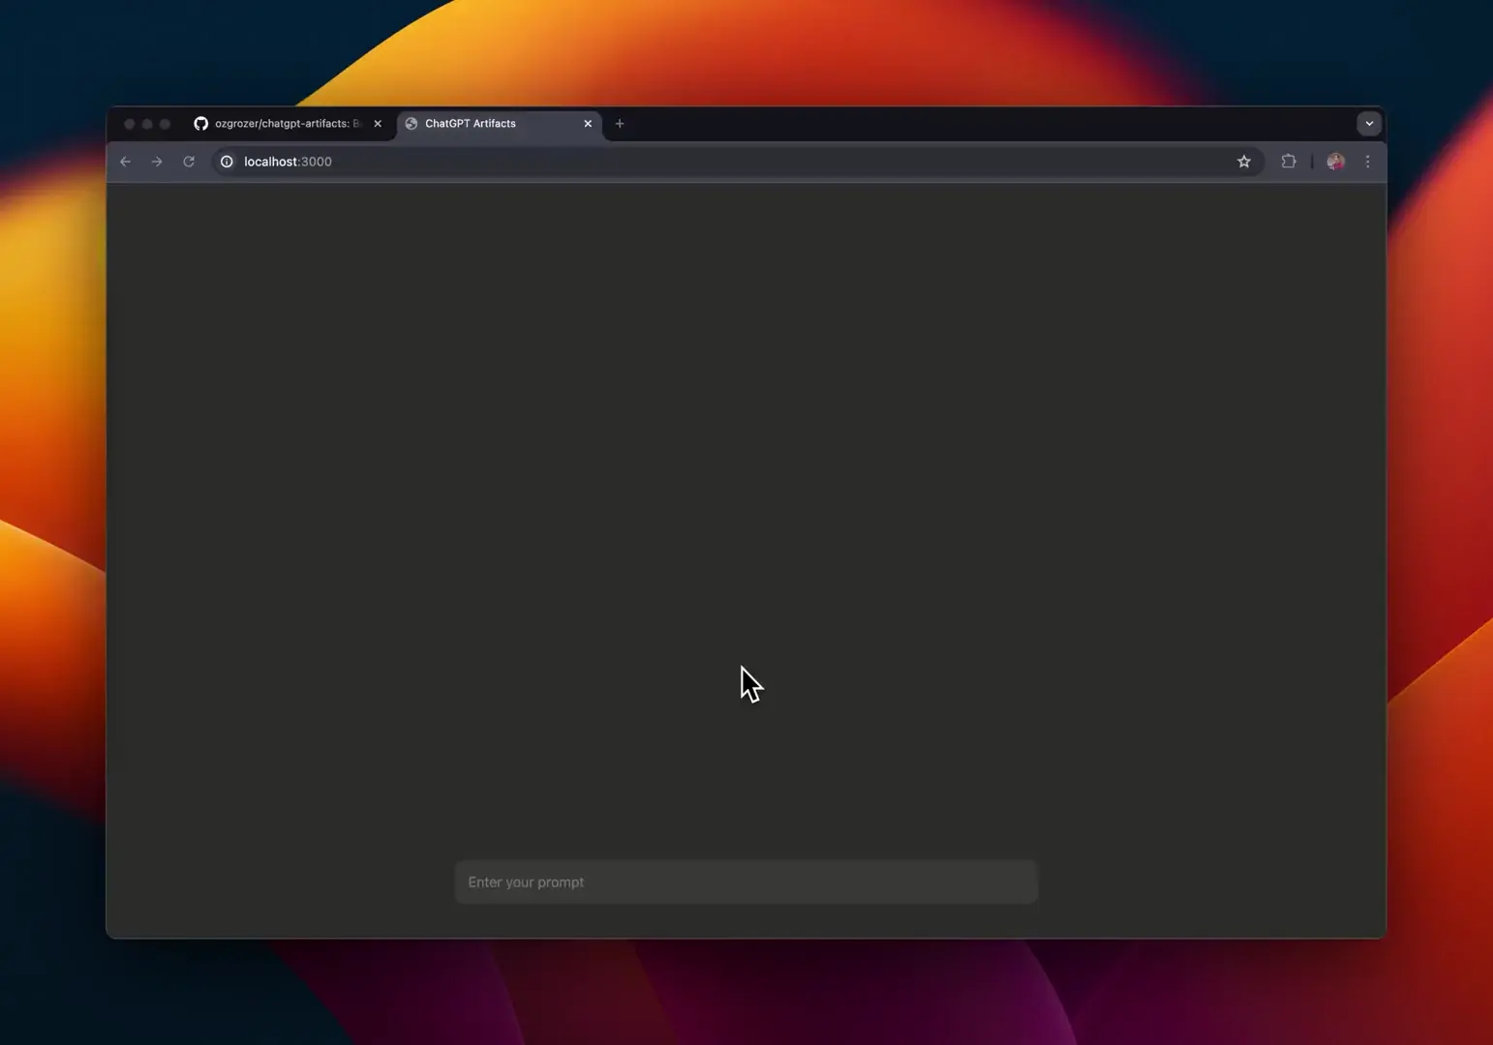Image resolution: width=1493 pixels, height=1045 pixels.
Task: Open the browser extensions puzzle icon
Action: coord(1289,162)
